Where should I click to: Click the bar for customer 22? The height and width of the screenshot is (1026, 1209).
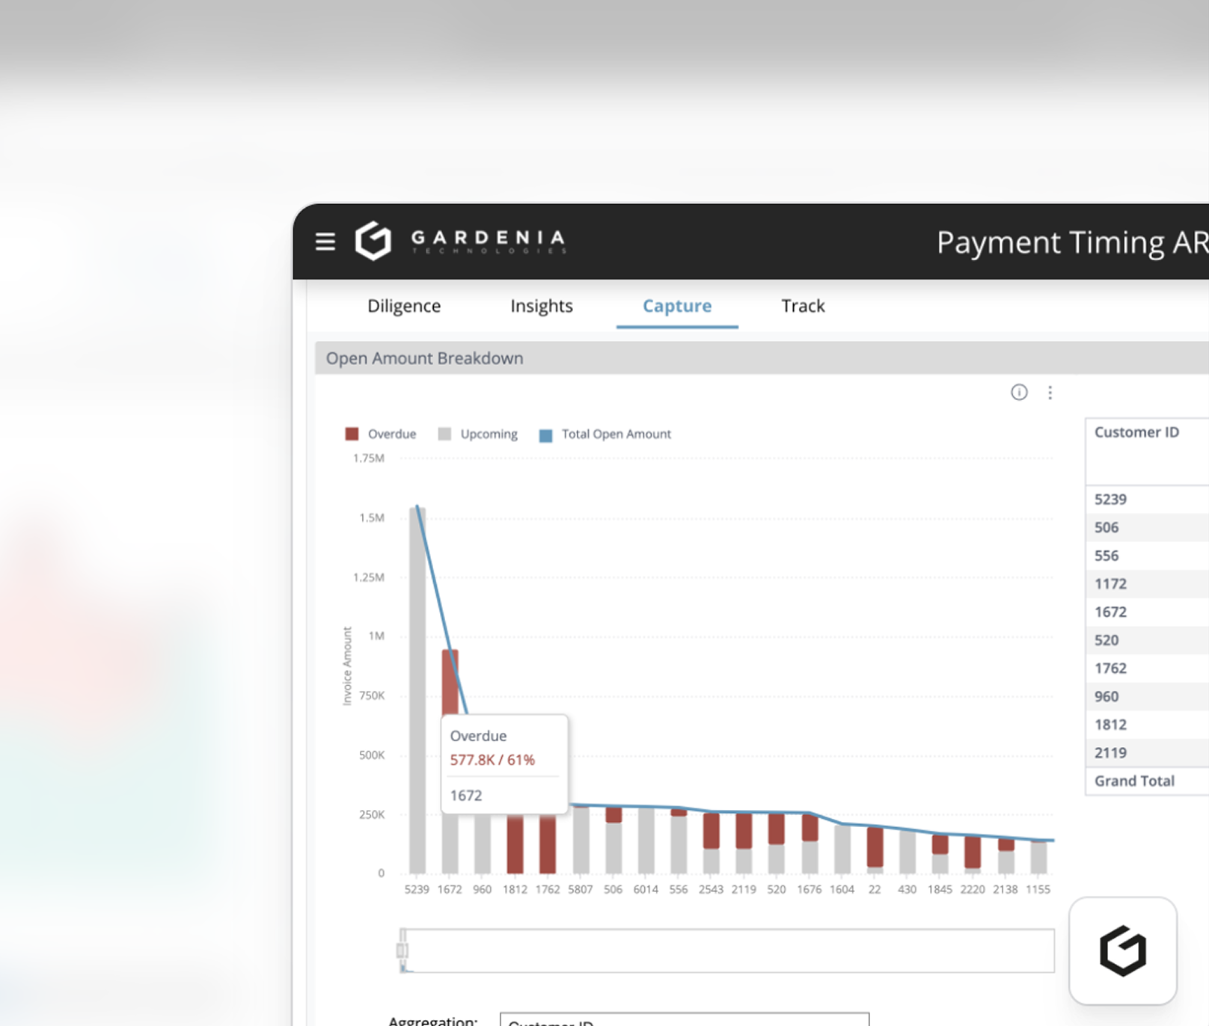[875, 850]
